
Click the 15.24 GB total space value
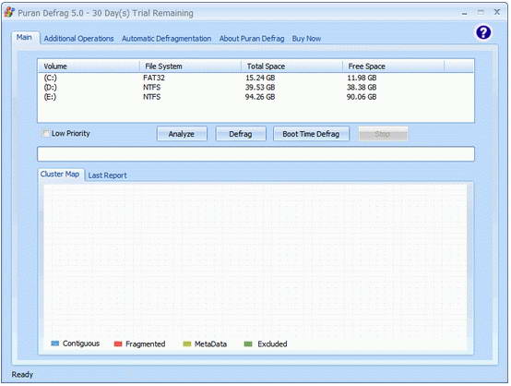click(x=260, y=78)
